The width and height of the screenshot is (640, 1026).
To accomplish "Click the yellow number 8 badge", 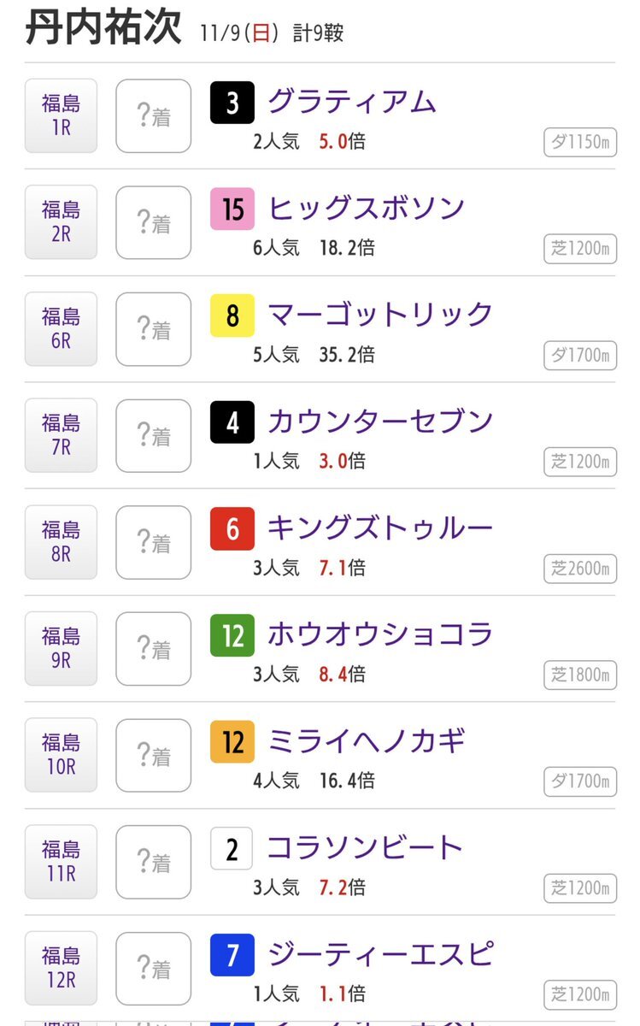I will click(x=232, y=316).
